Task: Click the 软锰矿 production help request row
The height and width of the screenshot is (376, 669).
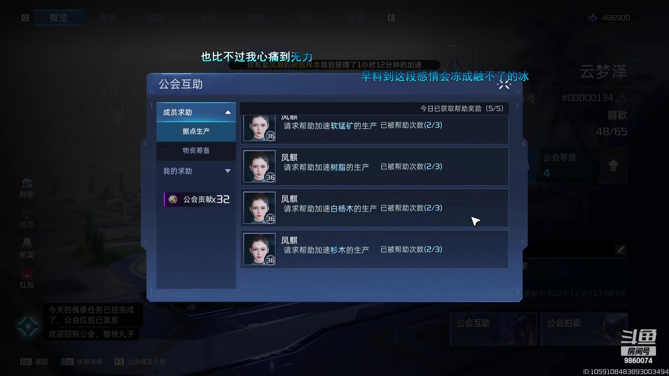Action: coord(374,129)
